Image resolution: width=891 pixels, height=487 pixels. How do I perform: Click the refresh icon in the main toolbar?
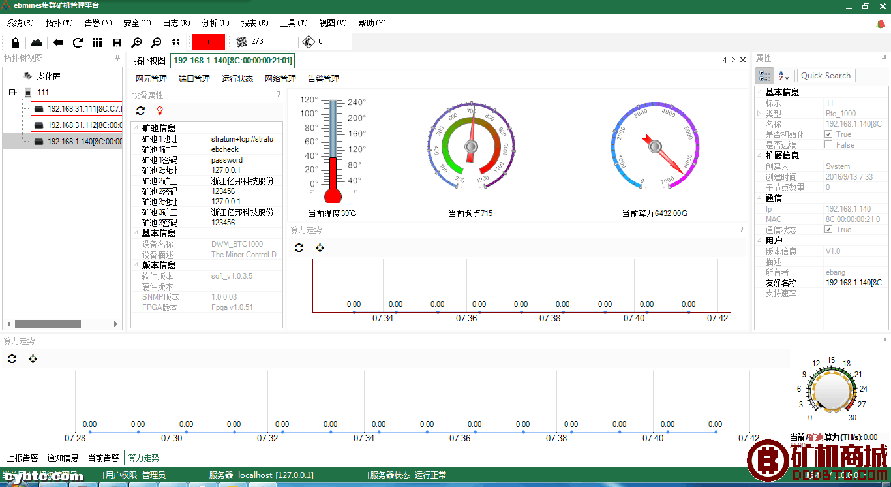coord(78,42)
